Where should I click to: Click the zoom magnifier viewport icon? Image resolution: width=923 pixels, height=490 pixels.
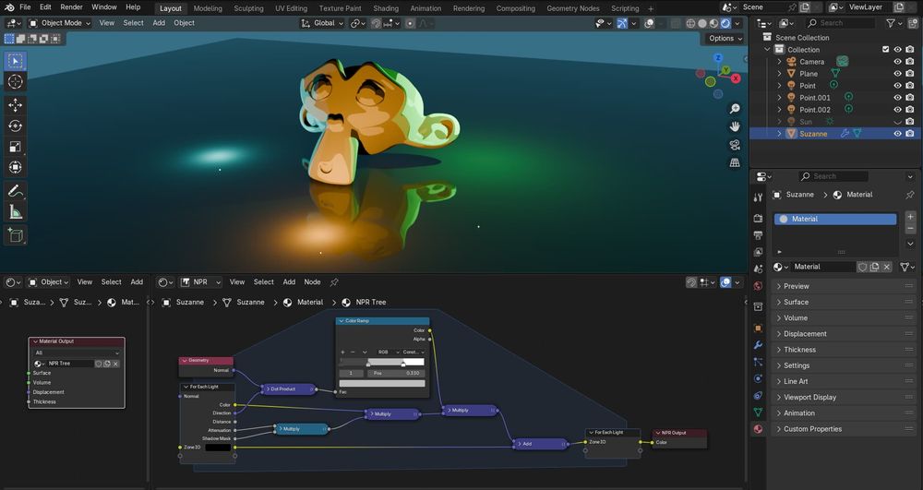(735, 108)
